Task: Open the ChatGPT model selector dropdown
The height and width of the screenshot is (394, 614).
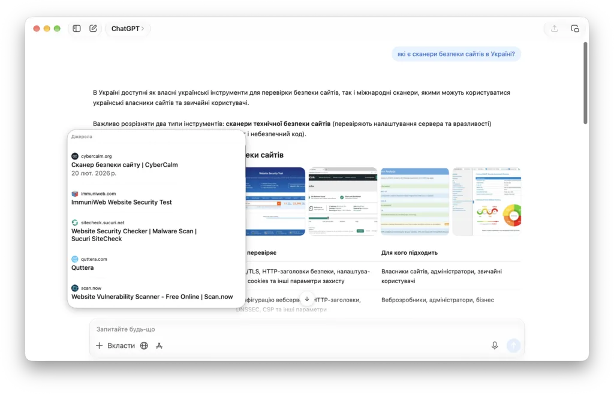Action: pyautogui.click(x=128, y=29)
